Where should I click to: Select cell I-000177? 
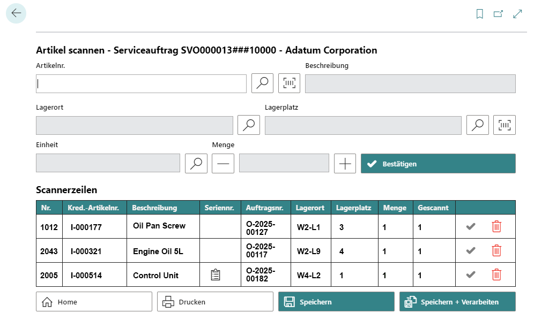coord(95,227)
